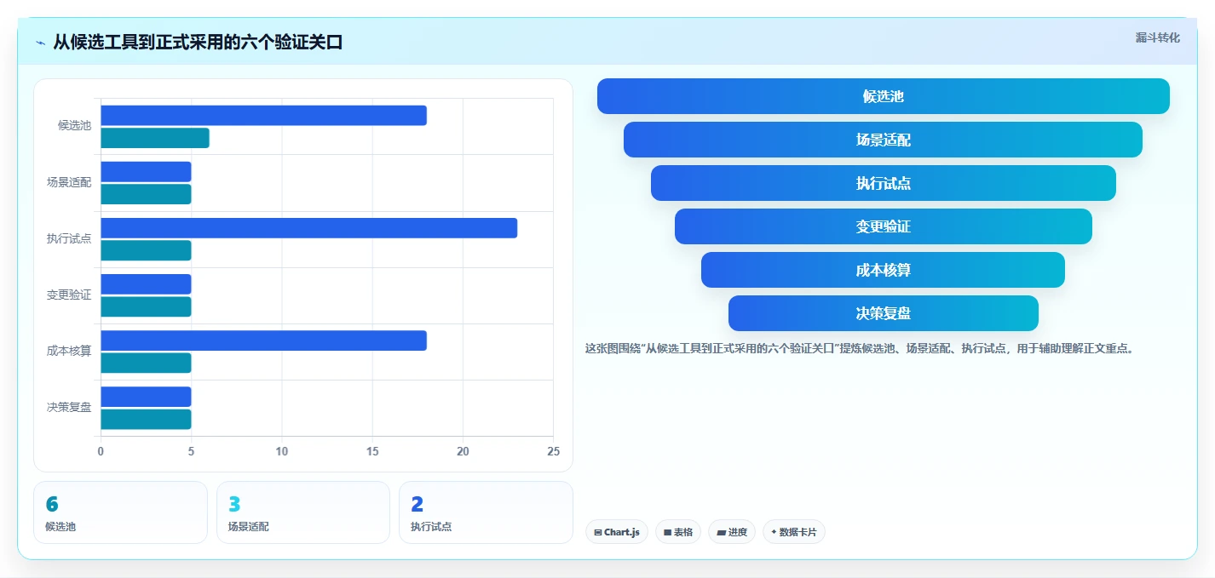This screenshot has height=578, width=1215.
Task: Click the blue bar for 成本核算
Action: coord(263,341)
